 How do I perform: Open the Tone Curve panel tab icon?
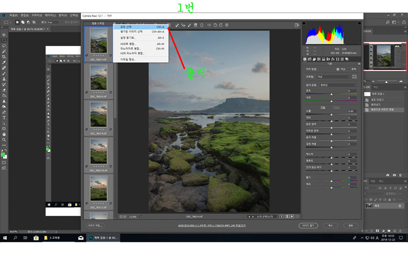click(x=310, y=59)
